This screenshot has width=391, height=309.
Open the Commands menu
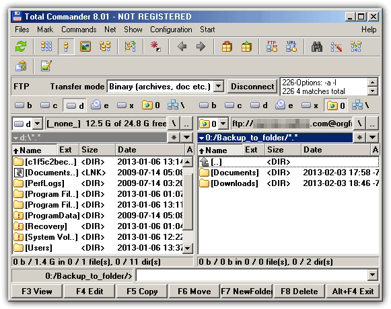point(79,30)
